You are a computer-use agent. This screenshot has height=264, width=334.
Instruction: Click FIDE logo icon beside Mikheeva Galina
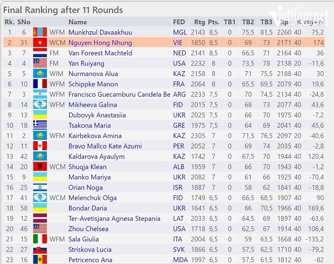coord(40,105)
